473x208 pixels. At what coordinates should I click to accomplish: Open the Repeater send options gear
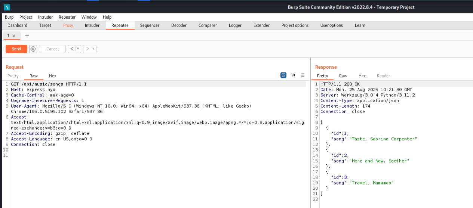33,49
